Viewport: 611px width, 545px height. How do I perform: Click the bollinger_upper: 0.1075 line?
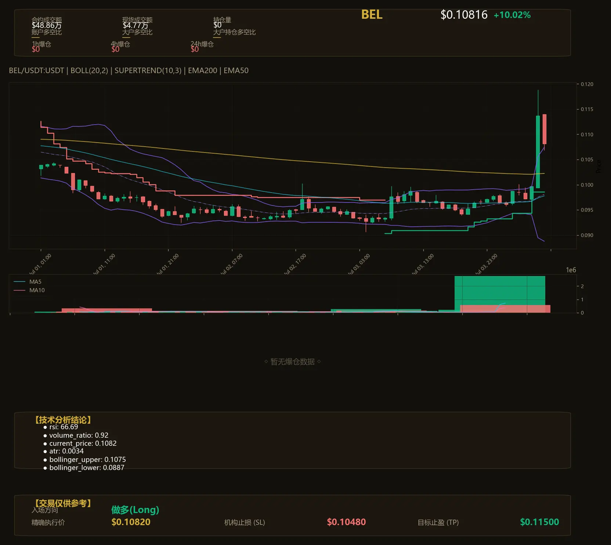[x=87, y=460]
